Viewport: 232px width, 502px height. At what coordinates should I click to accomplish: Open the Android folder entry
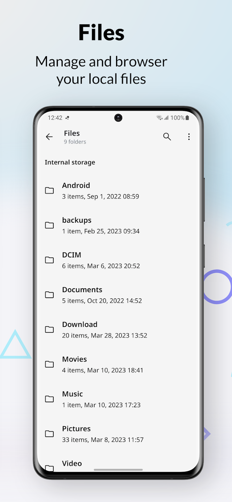click(x=118, y=191)
